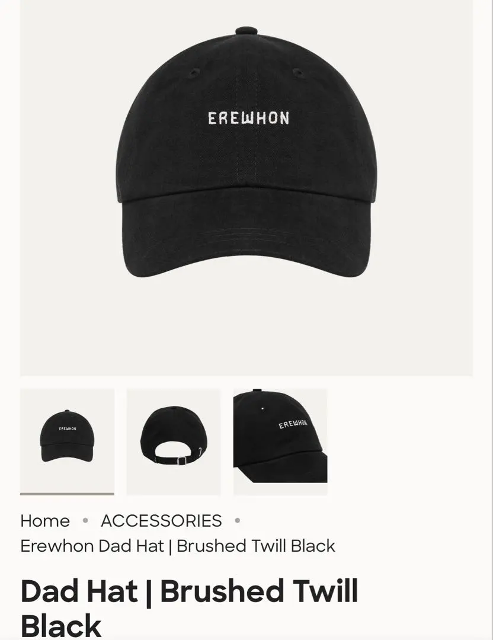Click the EREWHON logo in angled thumbnail
Image resolution: width=493 pixels, height=640 pixels.
[293, 424]
